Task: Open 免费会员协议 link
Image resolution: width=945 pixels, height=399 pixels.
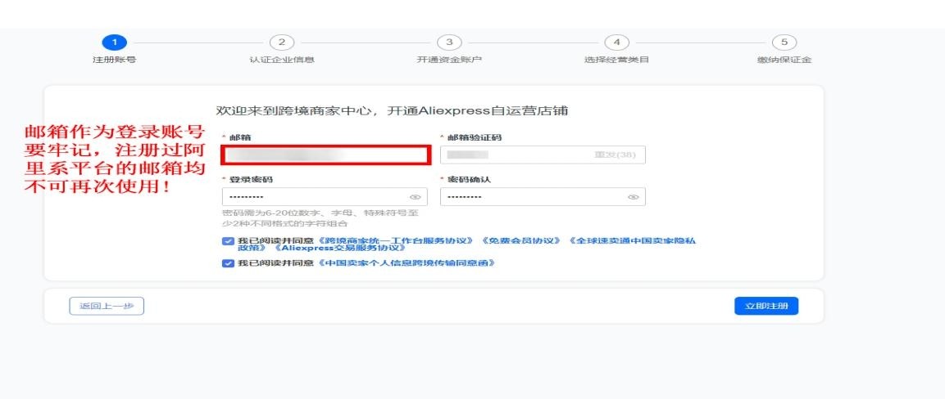Action: 521,240
